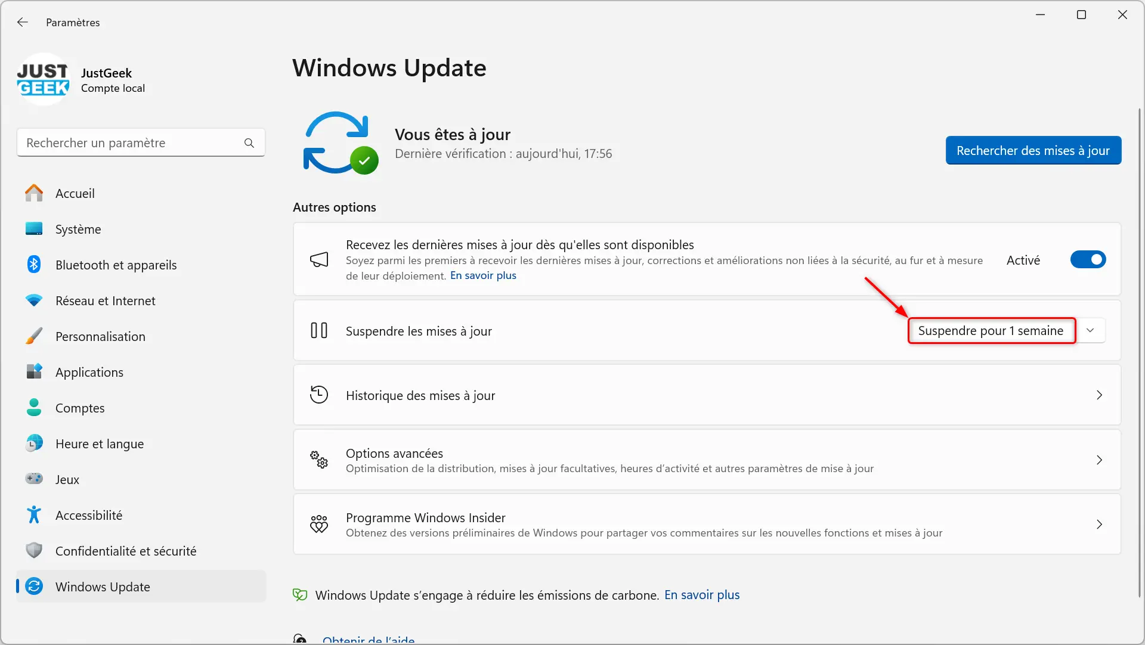
Task: Select Windows Update in sidebar
Action: 141,587
